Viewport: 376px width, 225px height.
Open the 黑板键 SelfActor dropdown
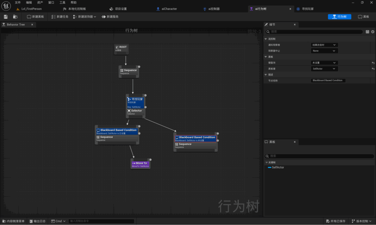[324, 69]
